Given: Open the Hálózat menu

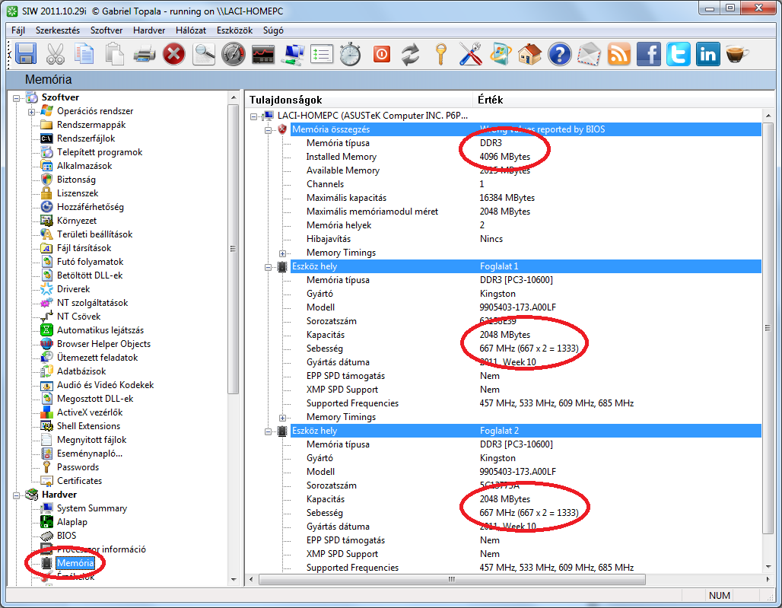Looking at the screenshot, I should 190,30.
